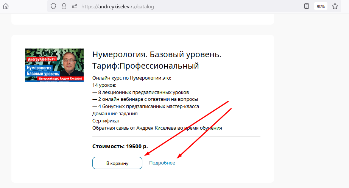Click the line '— 2 онлайн вебинара с ответами на вопросы'

(145, 99)
